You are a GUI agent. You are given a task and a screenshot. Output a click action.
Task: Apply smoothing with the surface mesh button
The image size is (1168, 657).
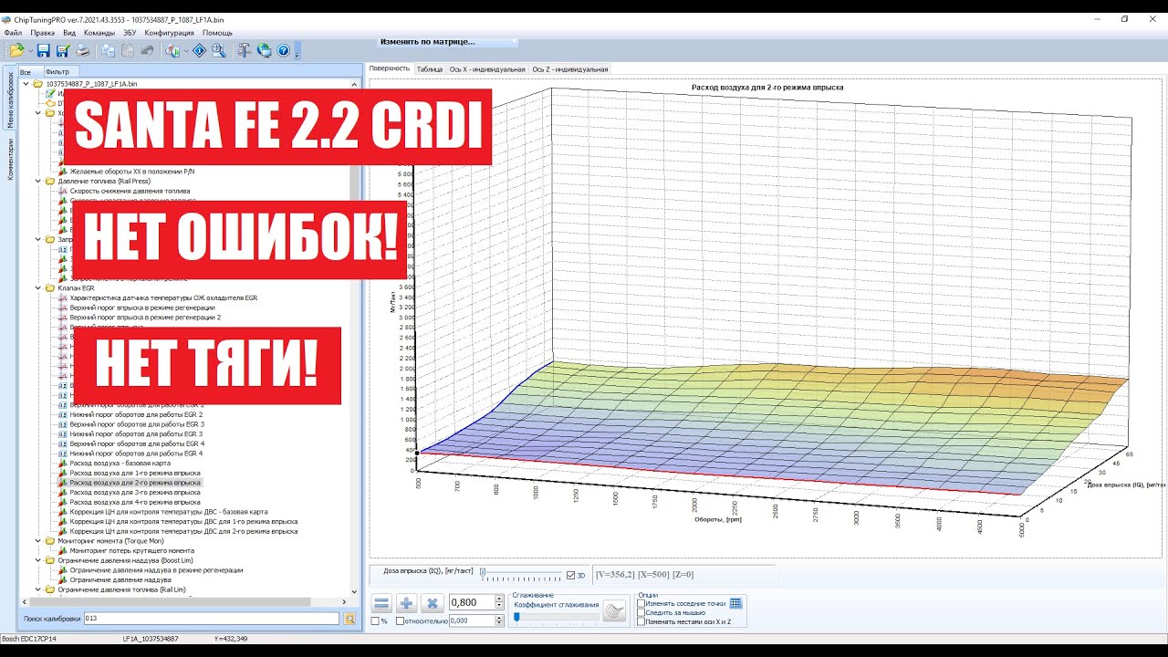(616, 612)
